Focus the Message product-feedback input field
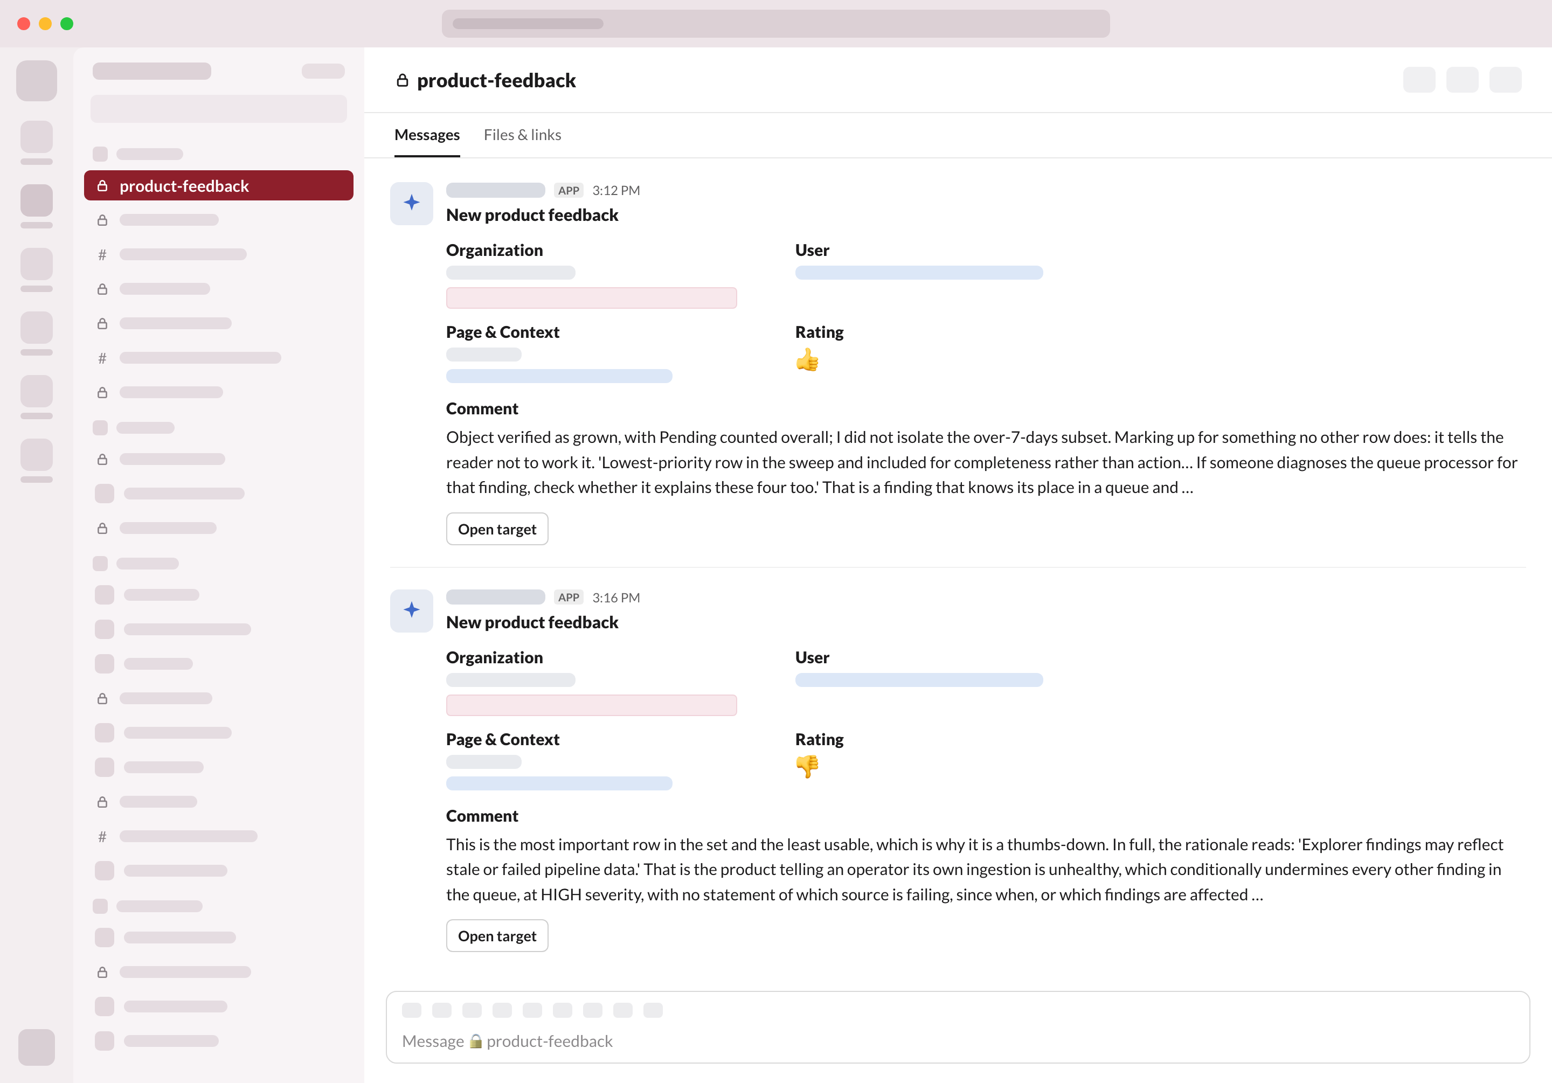 pyautogui.click(x=957, y=1026)
